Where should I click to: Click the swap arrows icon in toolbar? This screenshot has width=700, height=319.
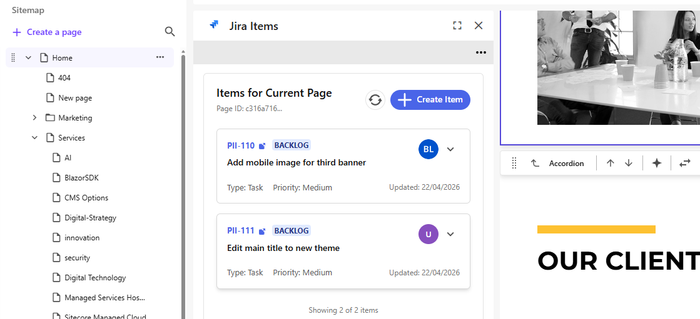(685, 163)
